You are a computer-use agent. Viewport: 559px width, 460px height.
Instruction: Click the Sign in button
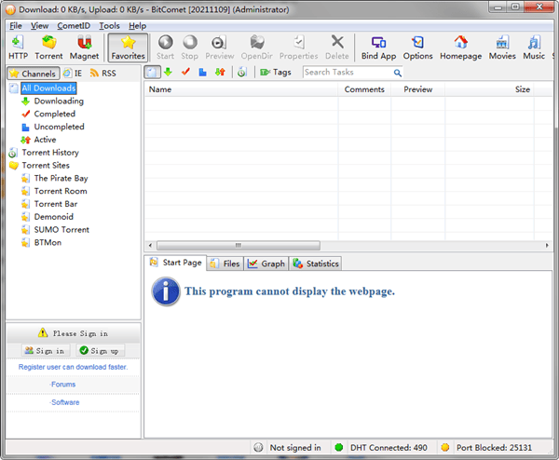(x=44, y=351)
